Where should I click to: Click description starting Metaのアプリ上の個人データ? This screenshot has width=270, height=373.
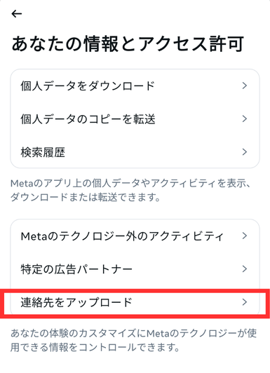click(x=130, y=190)
